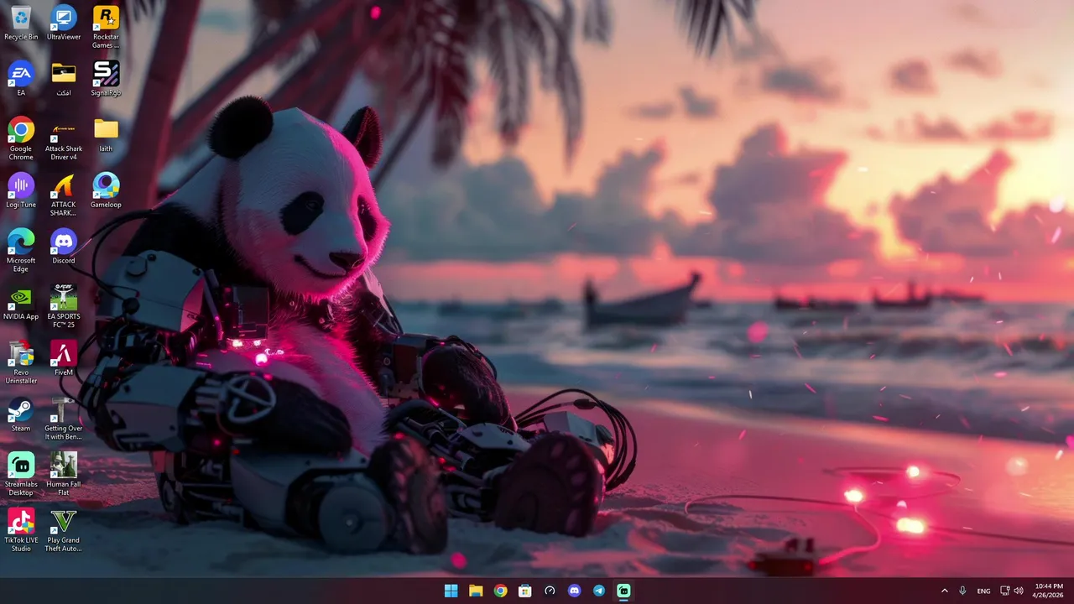The image size is (1074, 604).
Task: Open the speedometer gauge app in taskbar
Action: [550, 591]
